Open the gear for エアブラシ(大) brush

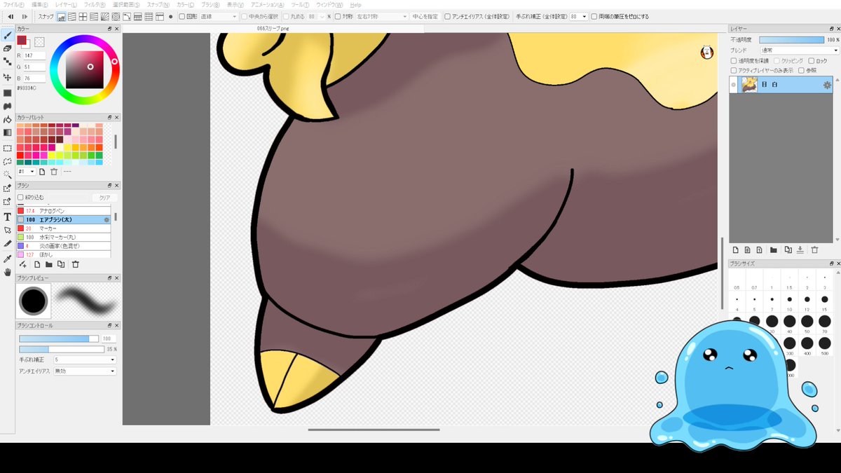107,219
